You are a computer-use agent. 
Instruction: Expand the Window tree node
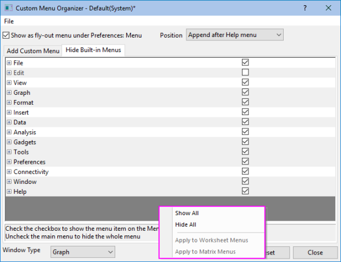coord(9,182)
